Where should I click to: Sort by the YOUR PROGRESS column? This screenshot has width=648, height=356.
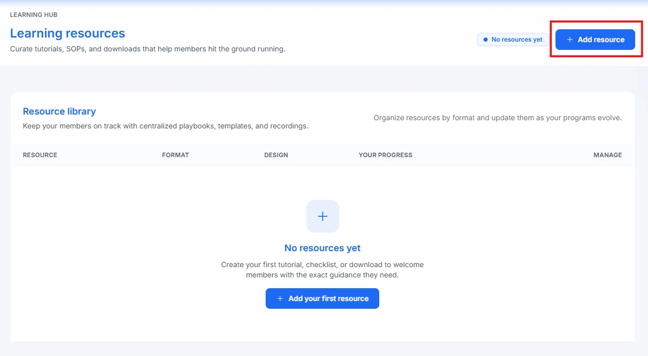(385, 155)
